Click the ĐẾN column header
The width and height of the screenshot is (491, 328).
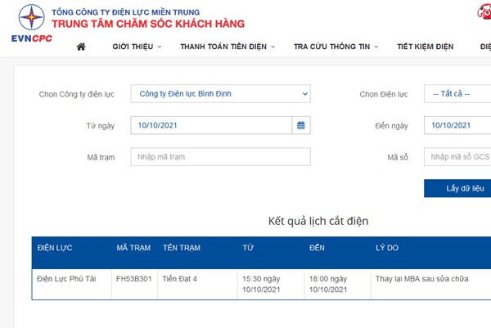pos(317,248)
